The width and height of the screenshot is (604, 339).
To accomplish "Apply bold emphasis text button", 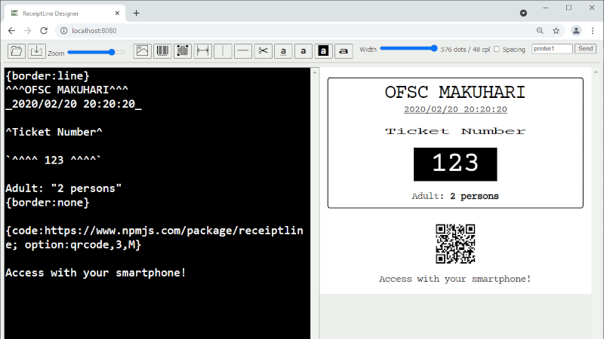I will click(x=304, y=50).
